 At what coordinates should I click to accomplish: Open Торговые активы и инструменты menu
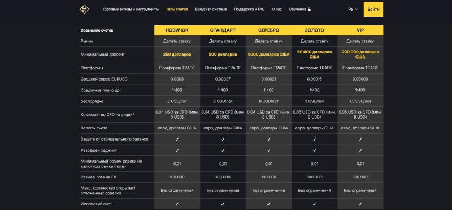(x=131, y=9)
